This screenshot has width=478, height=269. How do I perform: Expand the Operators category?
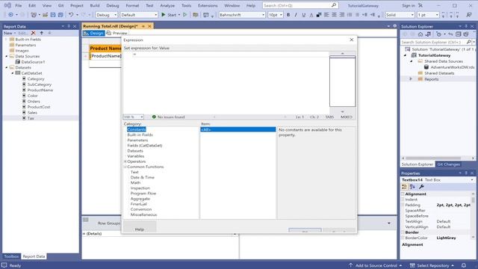click(125, 161)
